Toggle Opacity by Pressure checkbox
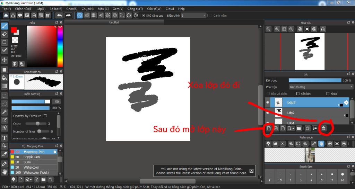 45,116
